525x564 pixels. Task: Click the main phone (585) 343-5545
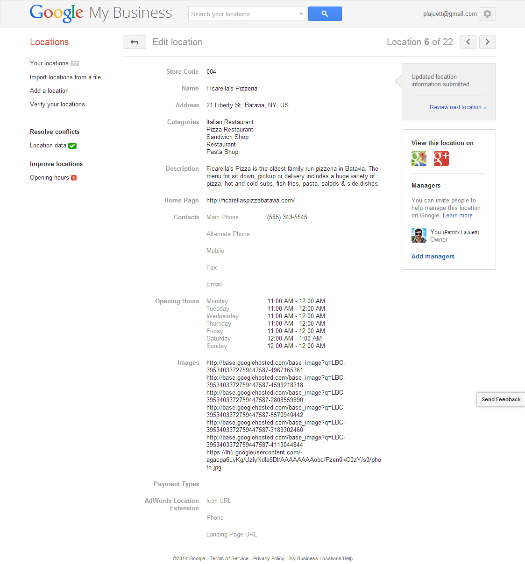[x=287, y=217]
